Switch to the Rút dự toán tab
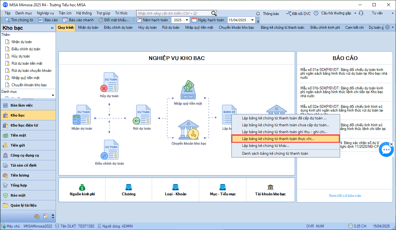 click(x=171, y=27)
